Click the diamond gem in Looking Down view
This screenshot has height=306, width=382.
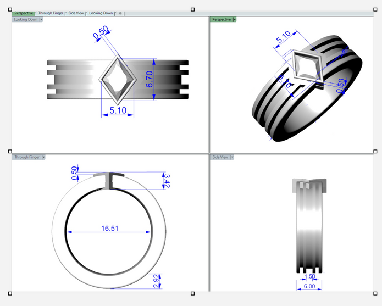tap(118, 79)
